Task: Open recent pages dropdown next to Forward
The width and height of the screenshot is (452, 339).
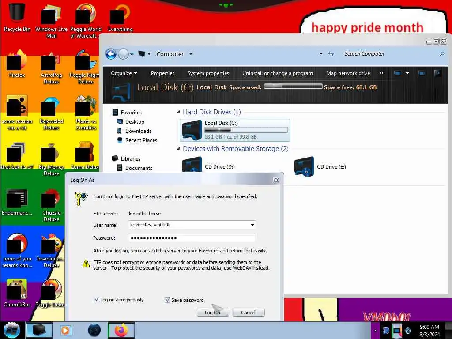Action: tap(132, 54)
